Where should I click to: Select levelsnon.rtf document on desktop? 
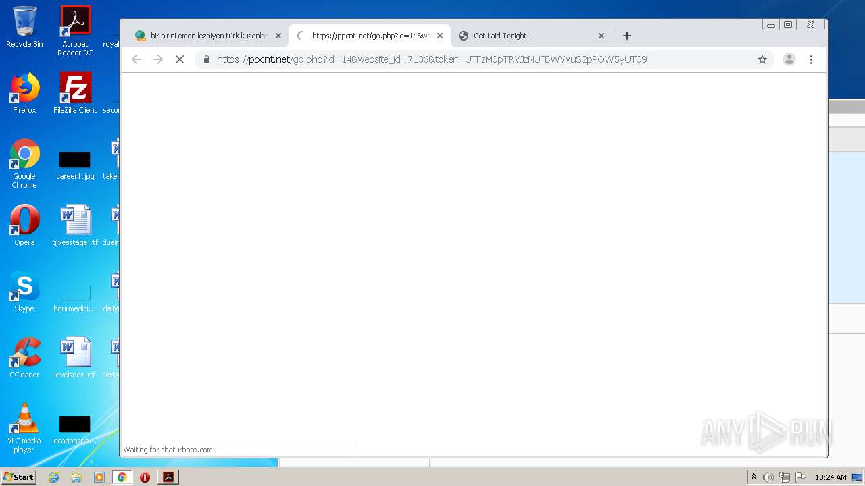(x=75, y=358)
